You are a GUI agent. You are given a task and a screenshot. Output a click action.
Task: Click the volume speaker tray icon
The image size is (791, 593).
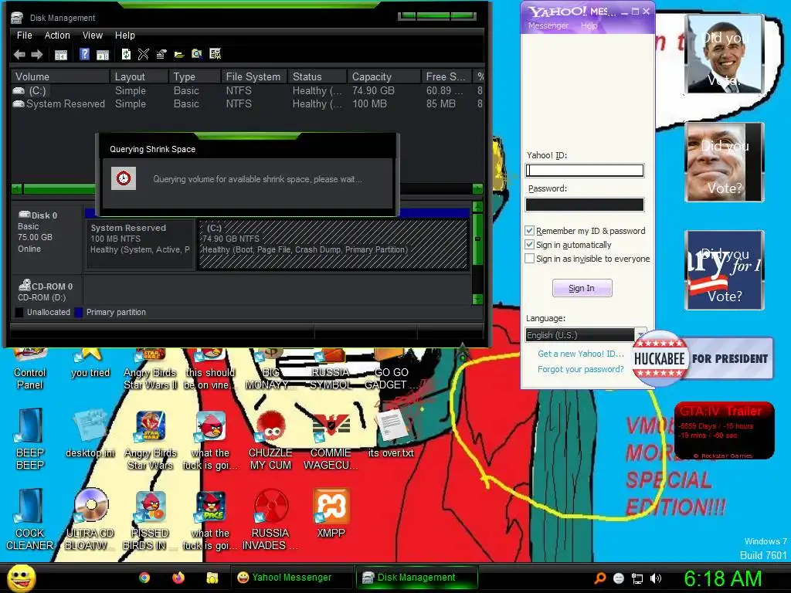pyautogui.click(x=656, y=578)
